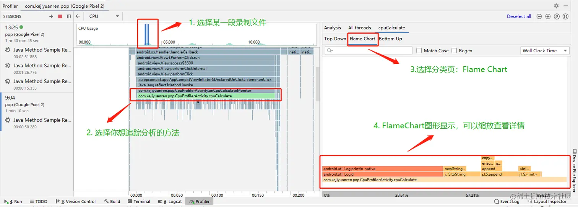
Task: Stop the current session with red square
Action: click(60, 16)
